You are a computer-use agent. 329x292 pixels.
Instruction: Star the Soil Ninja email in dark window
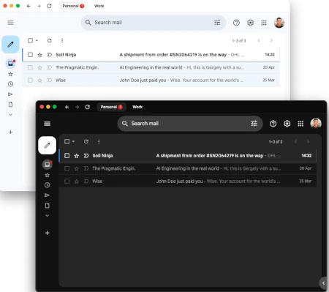coord(77,156)
